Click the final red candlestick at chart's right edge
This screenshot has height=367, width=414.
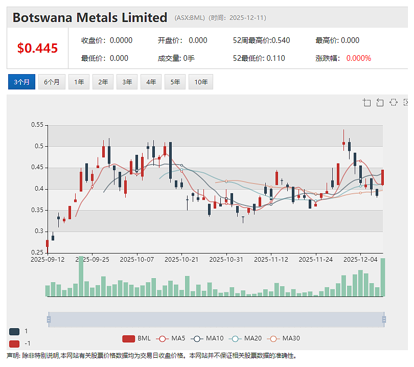pyautogui.click(x=383, y=177)
